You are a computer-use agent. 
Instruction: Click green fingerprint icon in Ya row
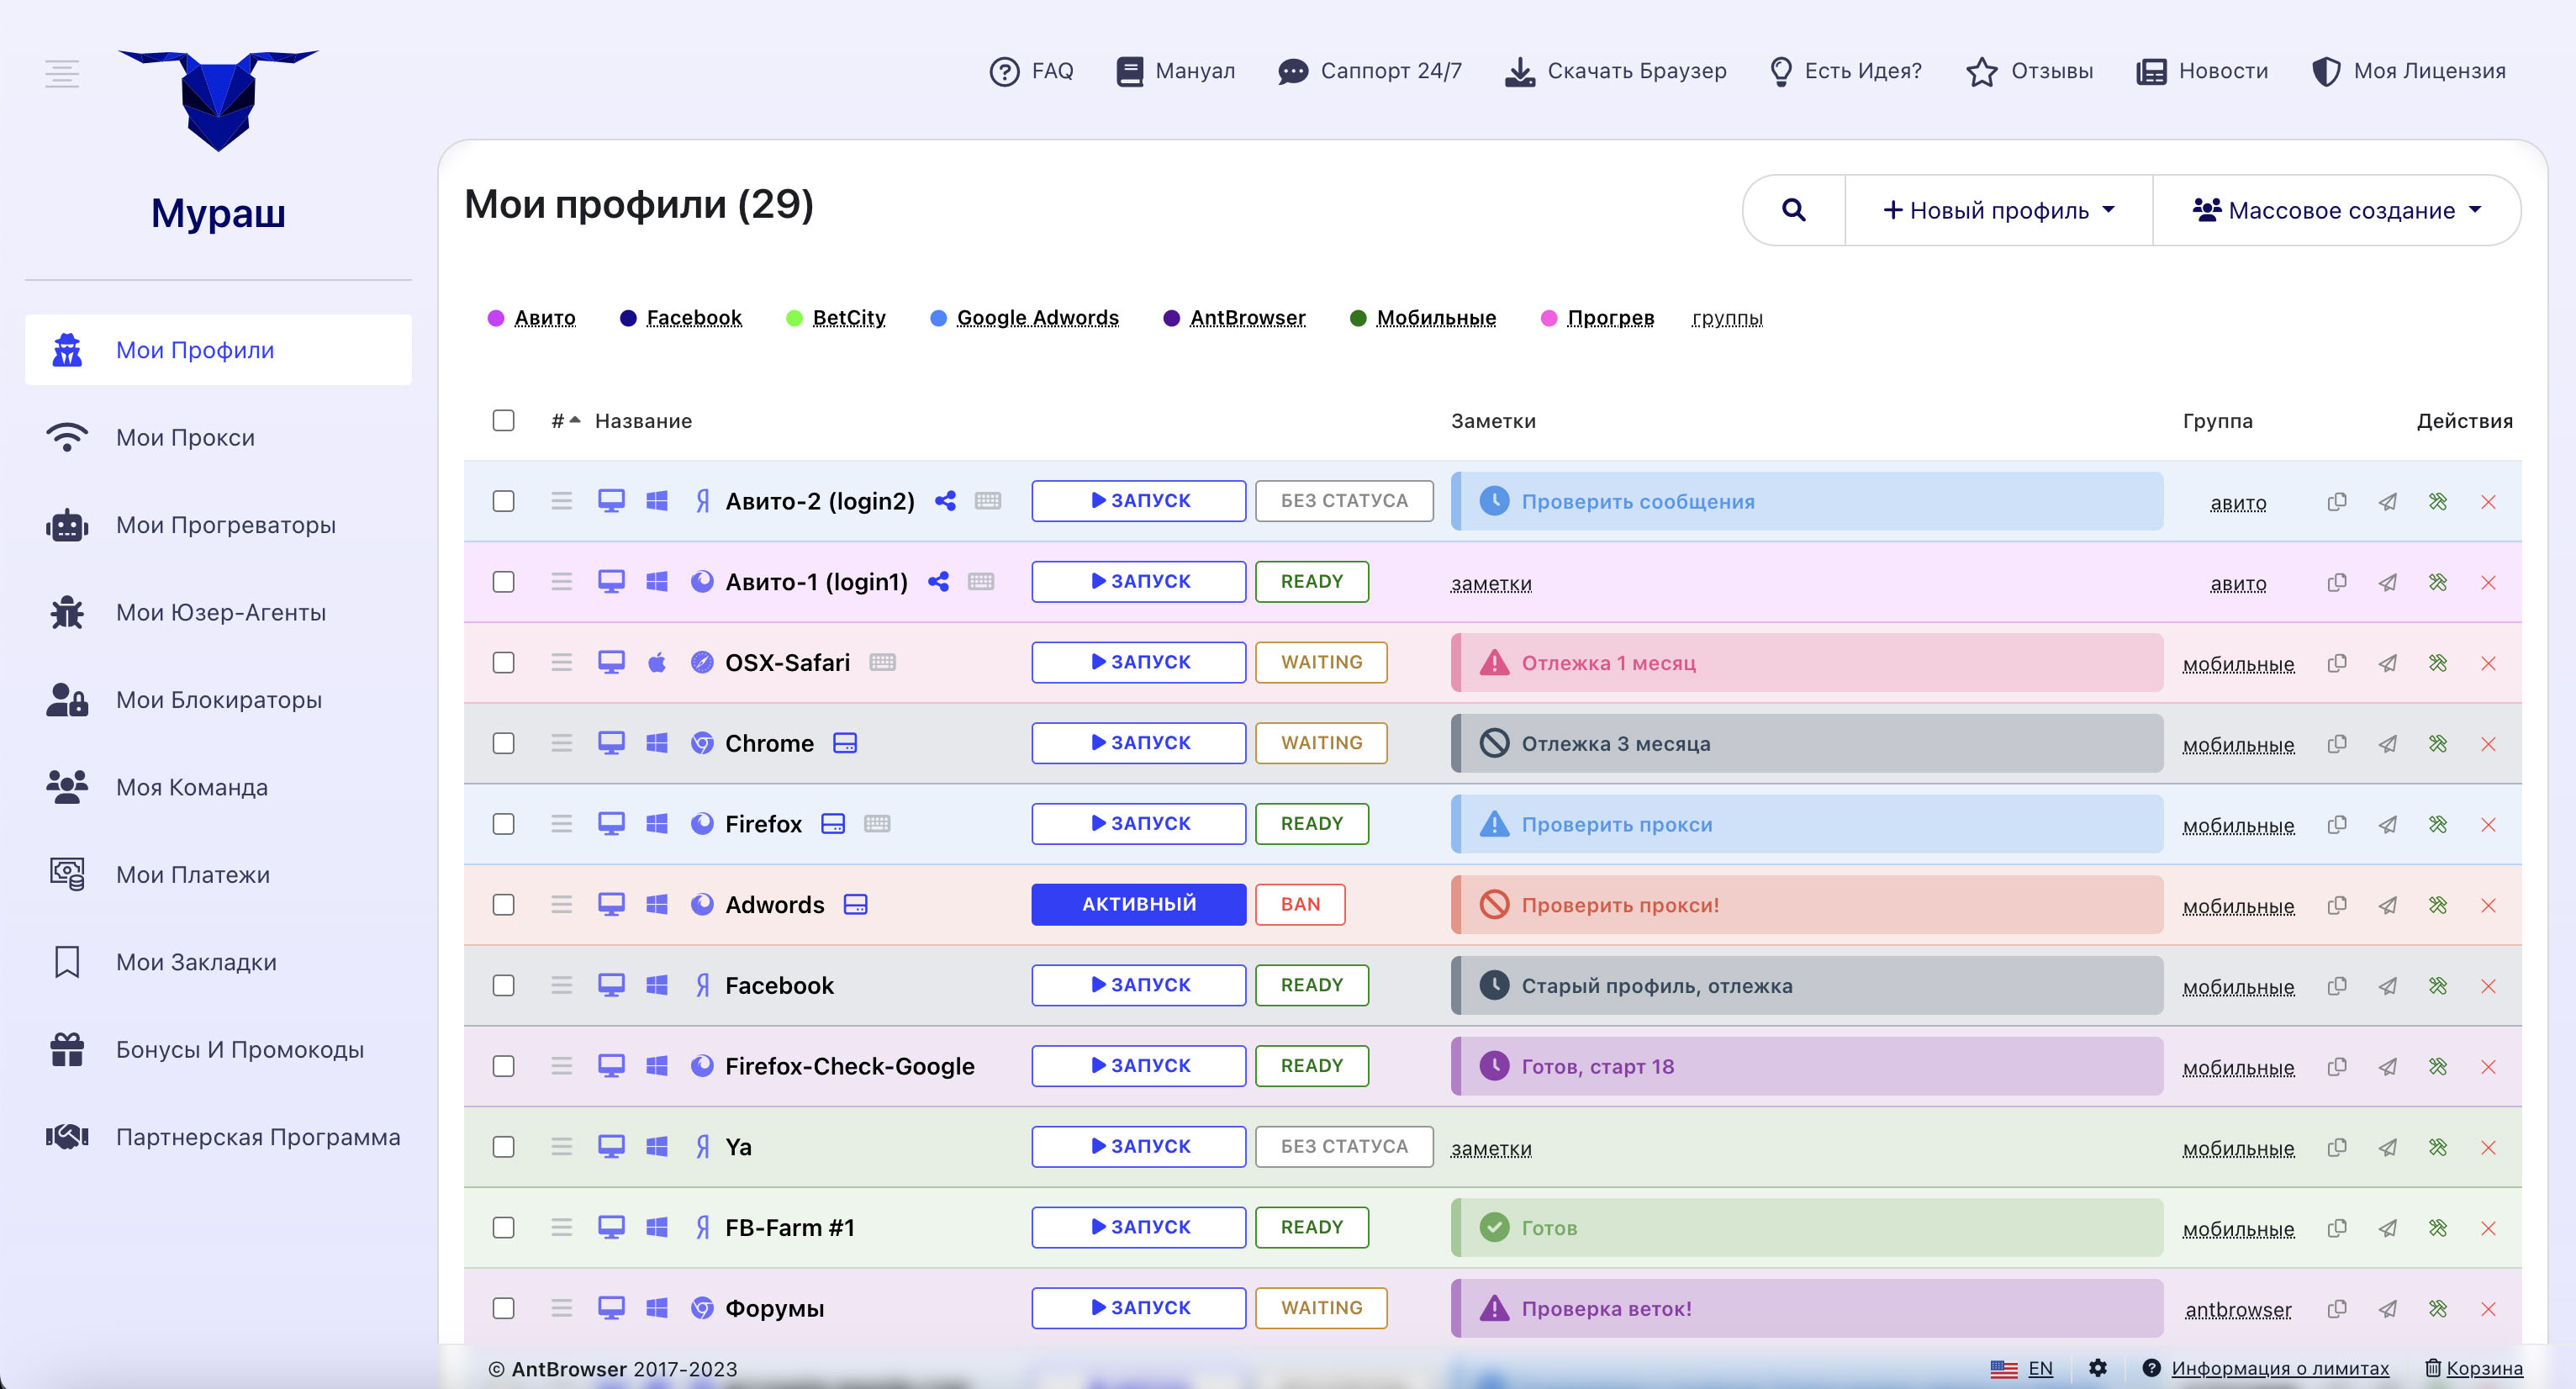coord(2438,1147)
